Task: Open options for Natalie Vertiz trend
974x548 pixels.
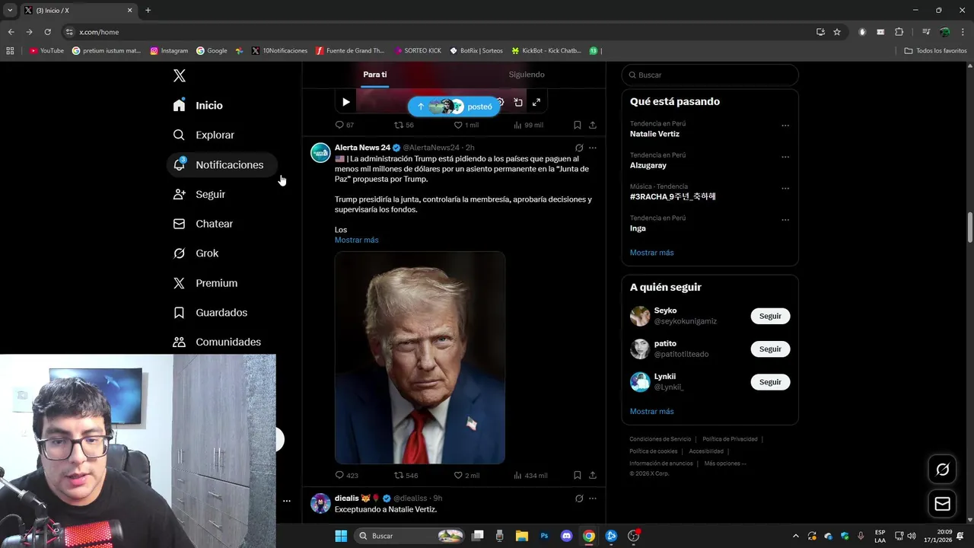Action: coord(785,126)
